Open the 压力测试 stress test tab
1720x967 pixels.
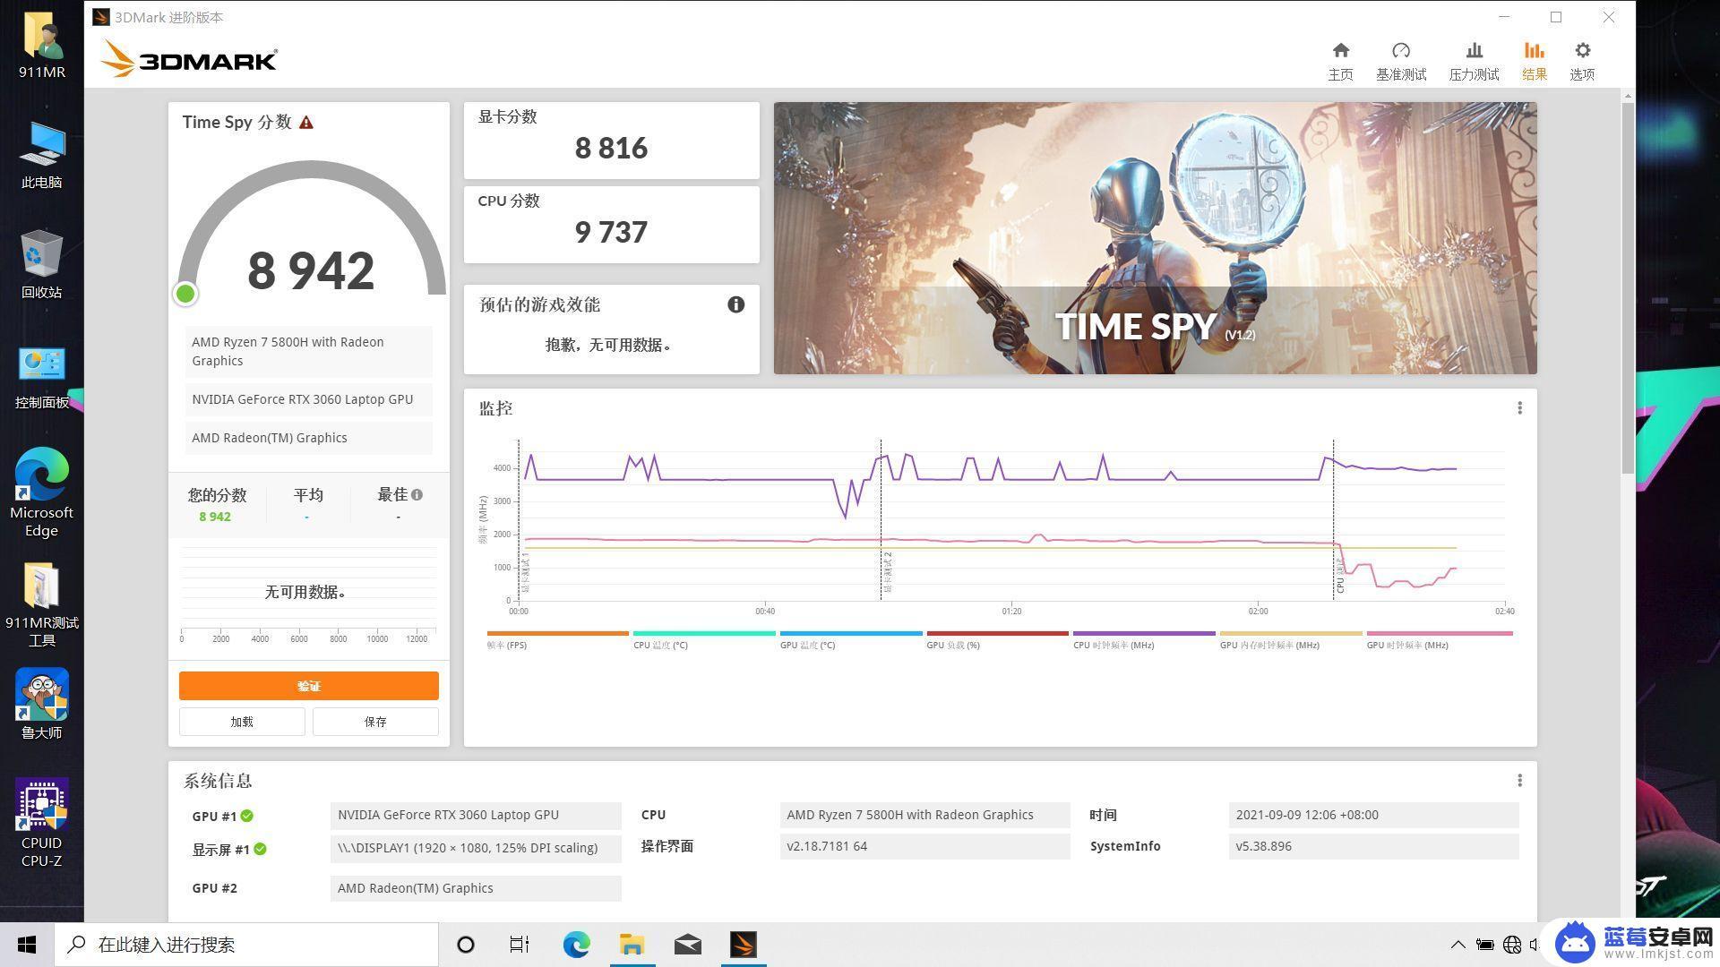pyautogui.click(x=1474, y=61)
